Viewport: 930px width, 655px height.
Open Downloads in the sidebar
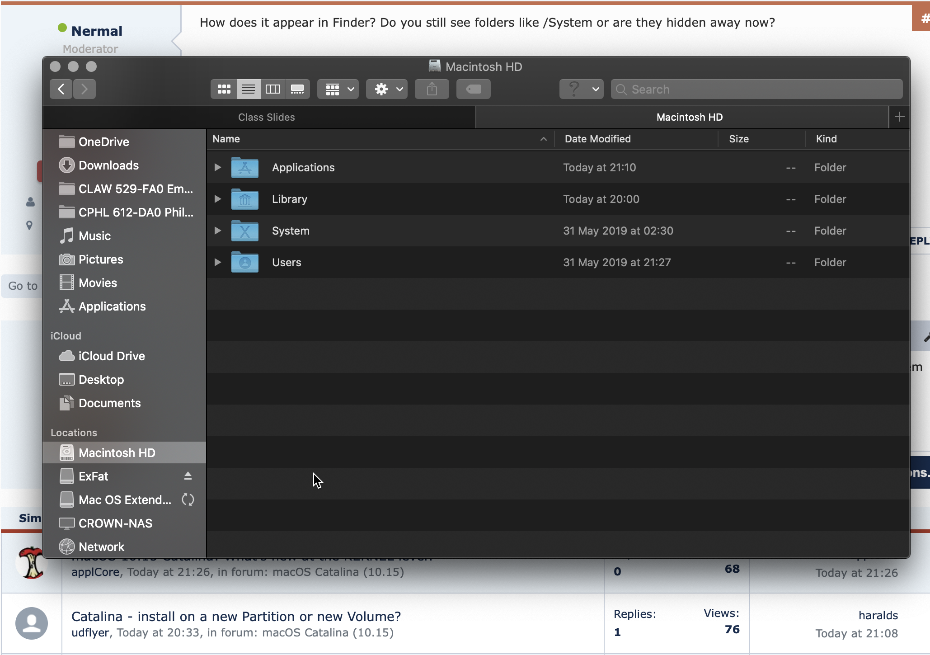pos(124,165)
